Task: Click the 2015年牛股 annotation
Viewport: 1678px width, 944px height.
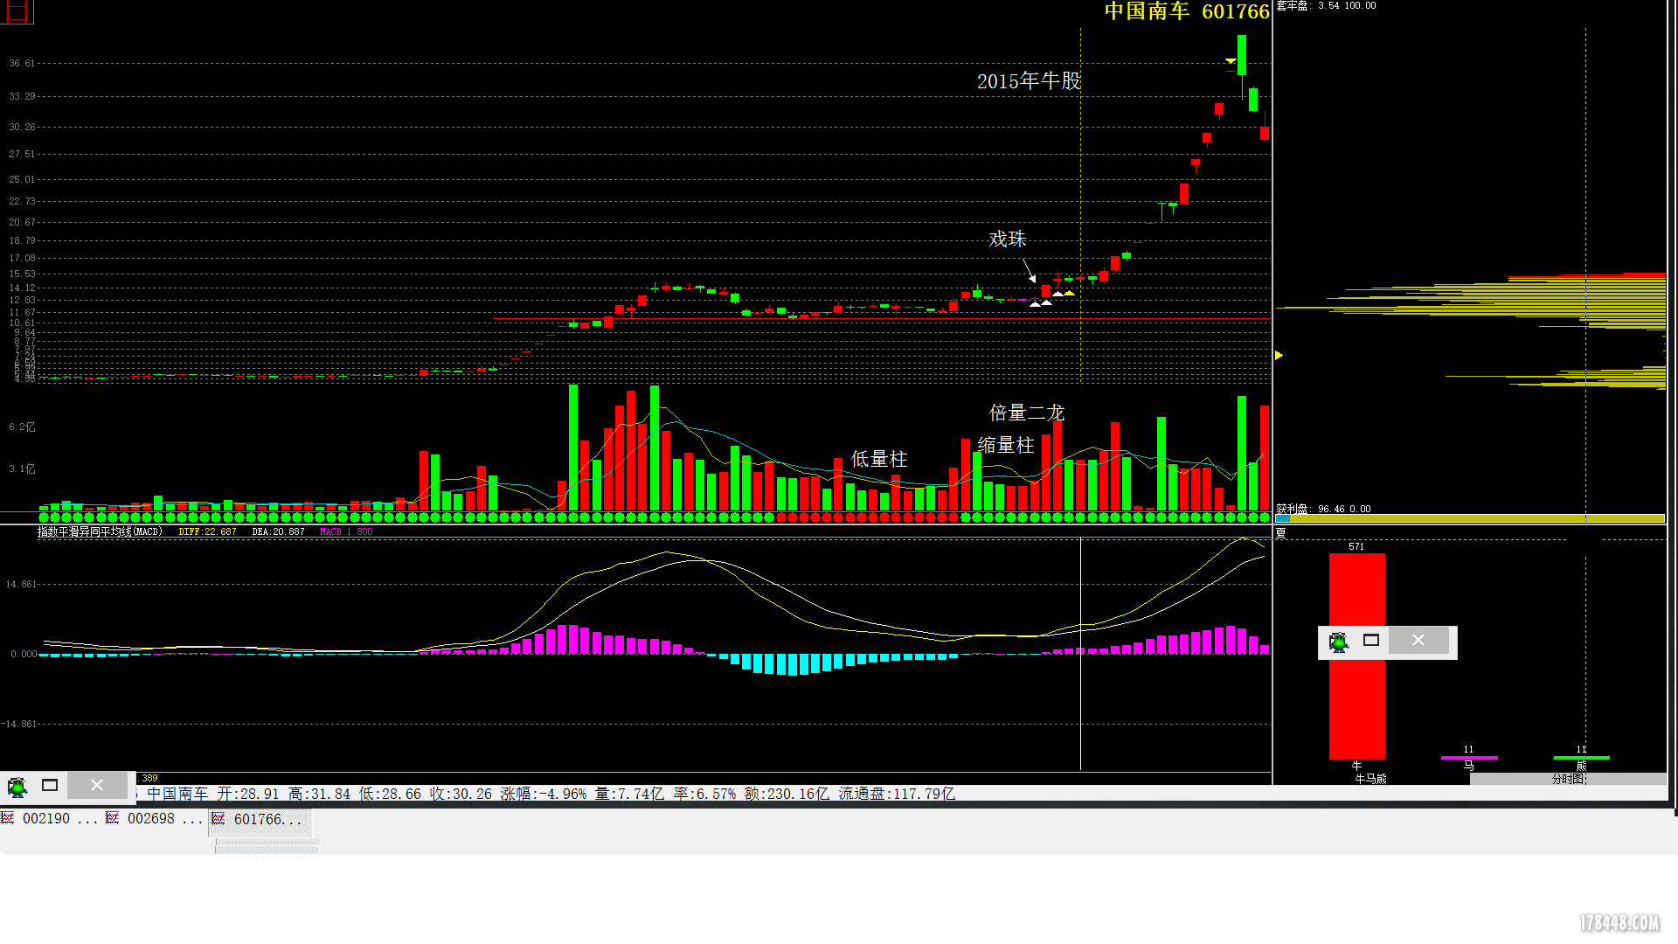Action: [x=1029, y=81]
